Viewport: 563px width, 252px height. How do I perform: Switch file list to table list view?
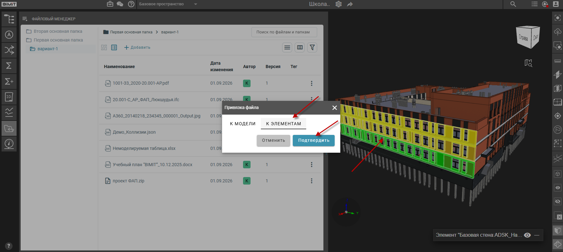[x=114, y=47]
